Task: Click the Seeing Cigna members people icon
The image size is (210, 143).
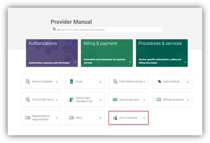Action: click(x=72, y=100)
